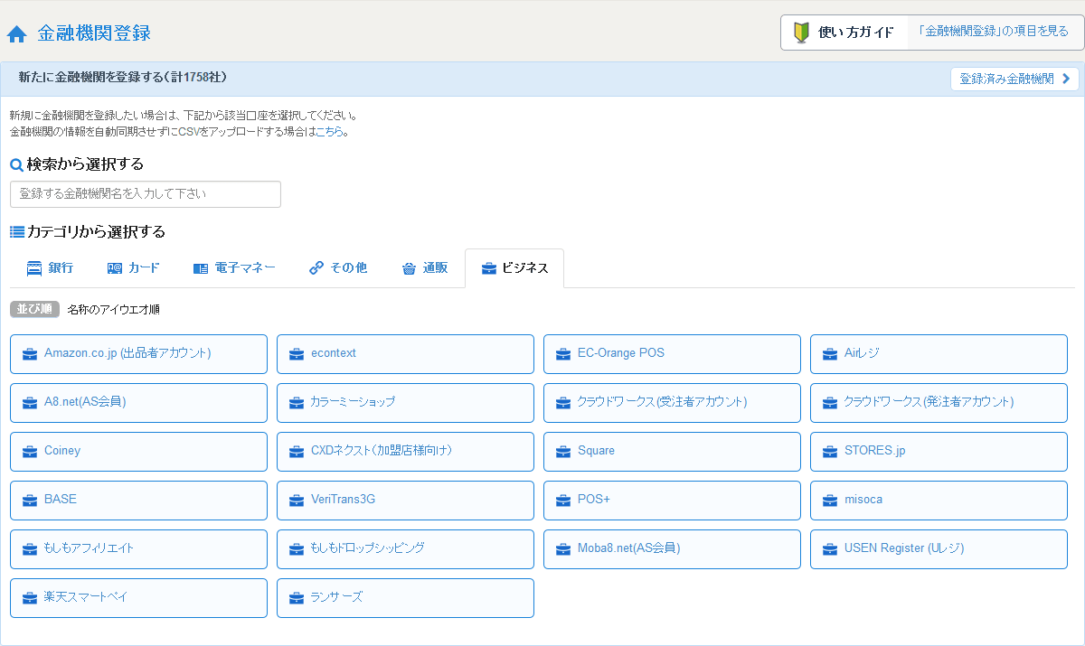
Task: Click the list icon beside カテゴリから選択する
Action: pos(17,231)
